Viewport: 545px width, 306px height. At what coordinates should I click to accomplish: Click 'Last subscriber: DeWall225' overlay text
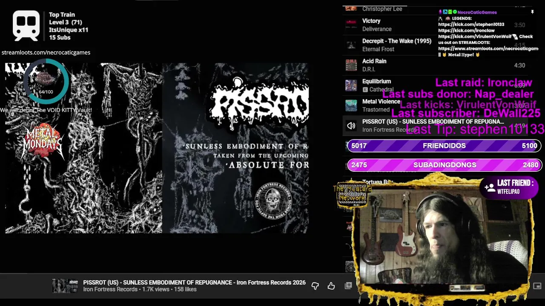[x=466, y=113]
